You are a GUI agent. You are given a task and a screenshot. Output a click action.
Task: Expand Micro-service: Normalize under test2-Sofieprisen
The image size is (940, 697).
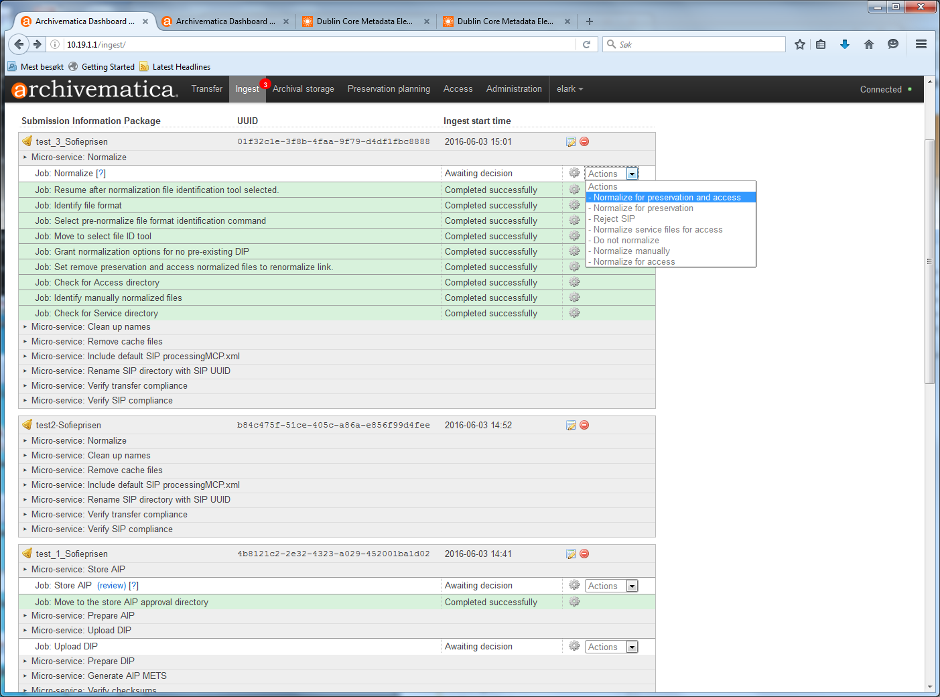coord(79,441)
